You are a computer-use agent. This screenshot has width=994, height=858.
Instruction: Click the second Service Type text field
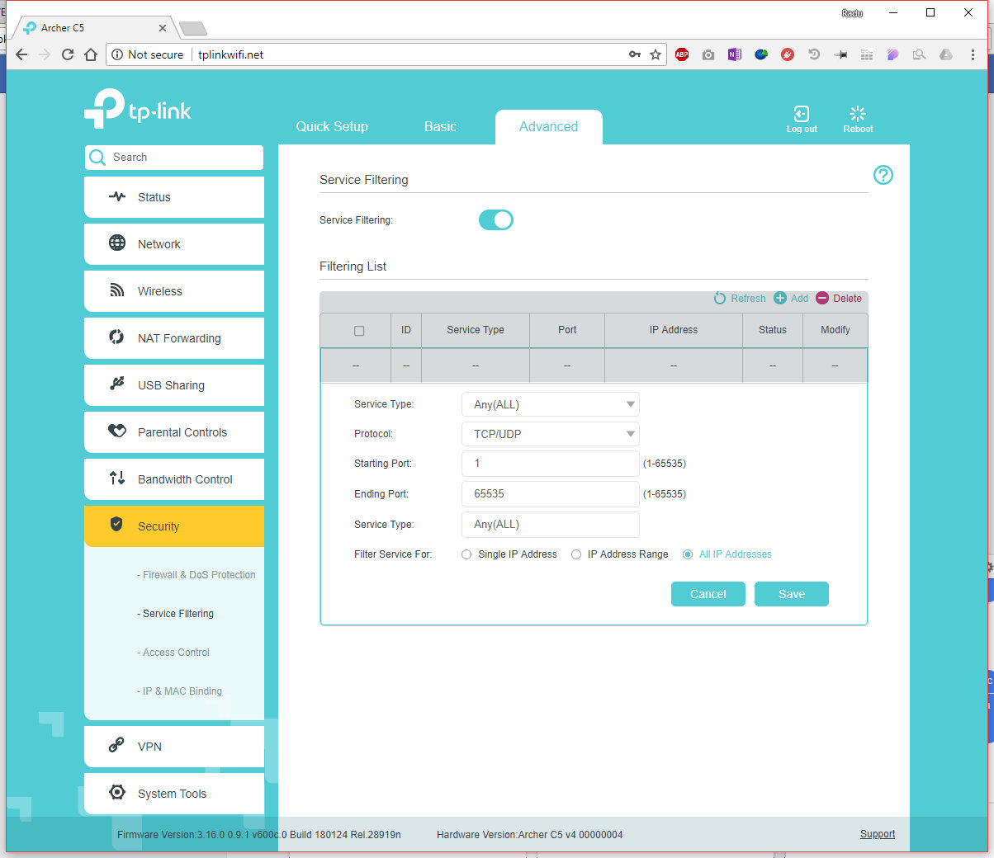pos(551,525)
